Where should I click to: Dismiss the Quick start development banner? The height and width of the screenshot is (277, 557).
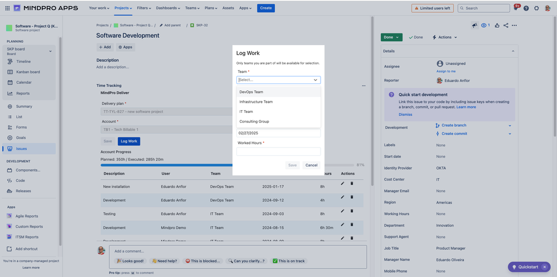(405, 115)
